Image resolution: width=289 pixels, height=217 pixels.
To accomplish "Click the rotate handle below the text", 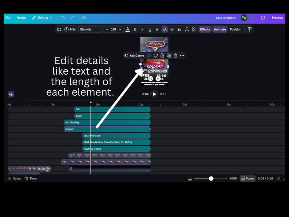I will pos(151,79).
